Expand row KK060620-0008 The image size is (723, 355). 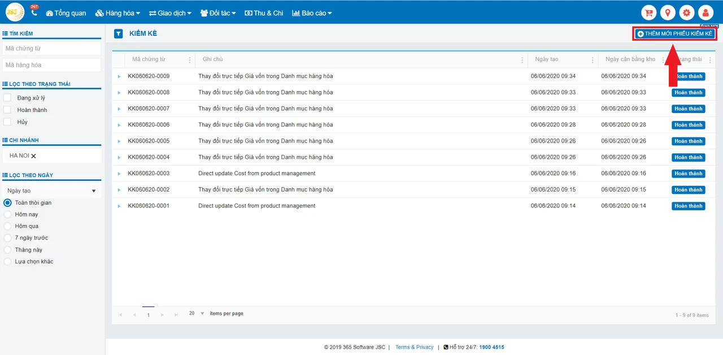[119, 92]
